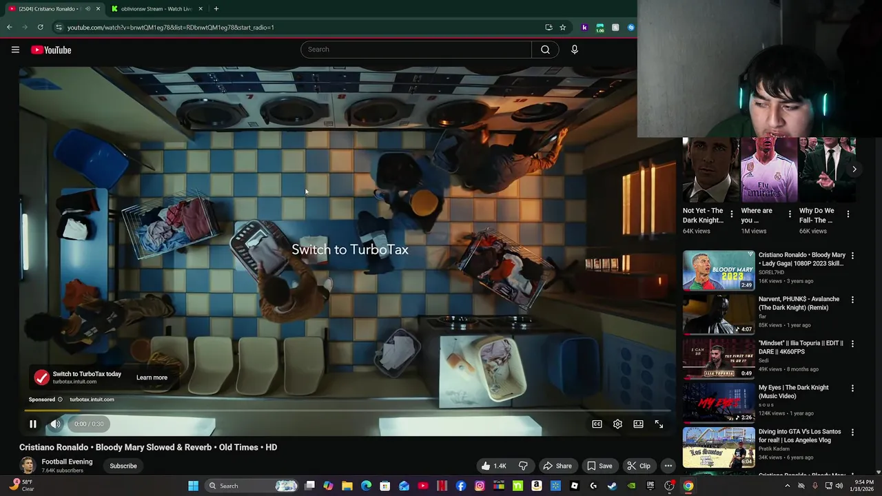This screenshot has width=882, height=496.
Task: Show hidden system tray icons chevron
Action: 787,486
